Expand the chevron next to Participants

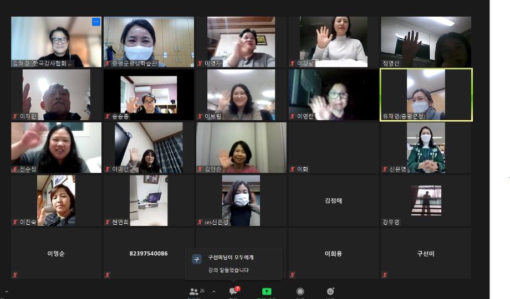click(x=213, y=291)
